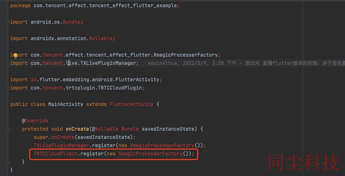Click Bundle in the android.os import line
This screenshot has height=176, width=345.
(x=71, y=22)
